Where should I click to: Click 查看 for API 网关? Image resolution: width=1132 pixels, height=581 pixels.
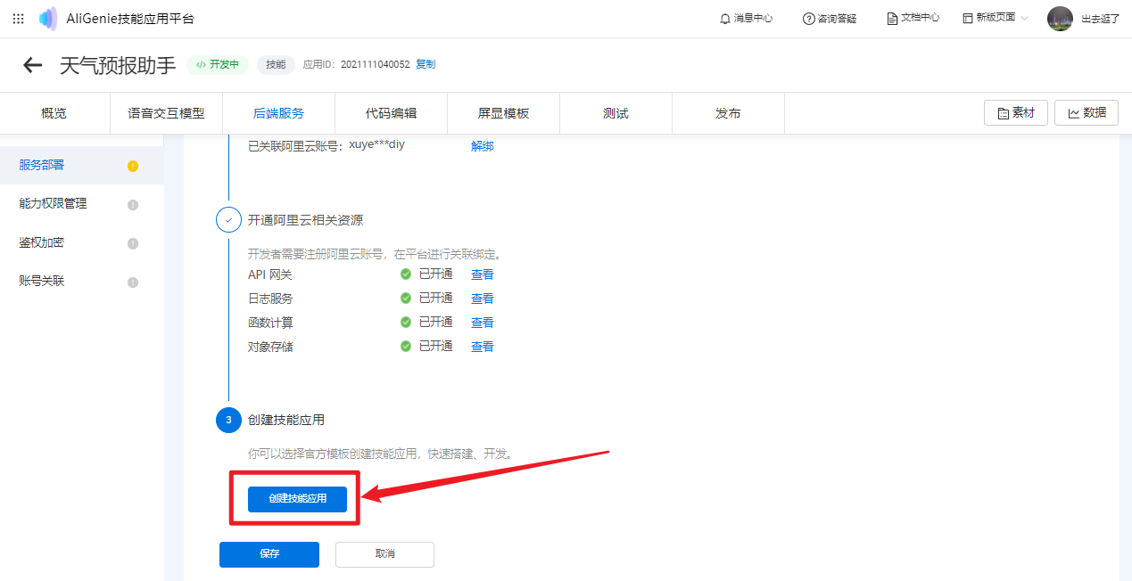483,274
